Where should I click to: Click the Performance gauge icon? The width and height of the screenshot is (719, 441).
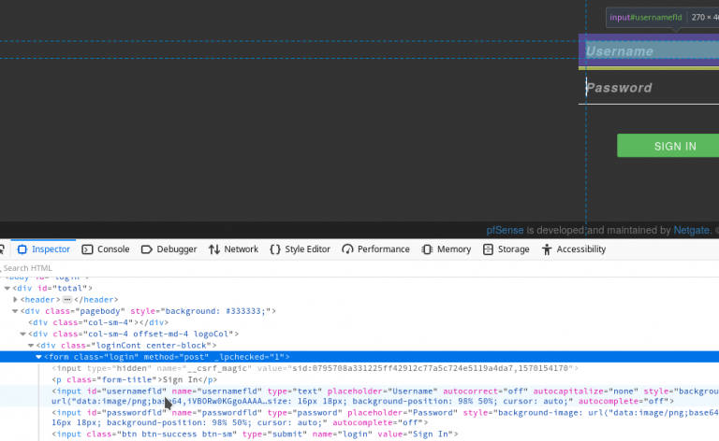[347, 249]
